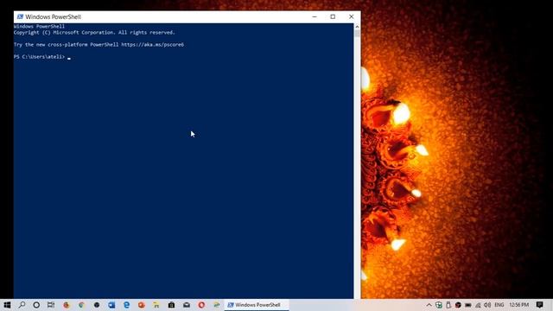
Task: Click the Copyright Microsoft Corporation line
Action: coord(94,33)
